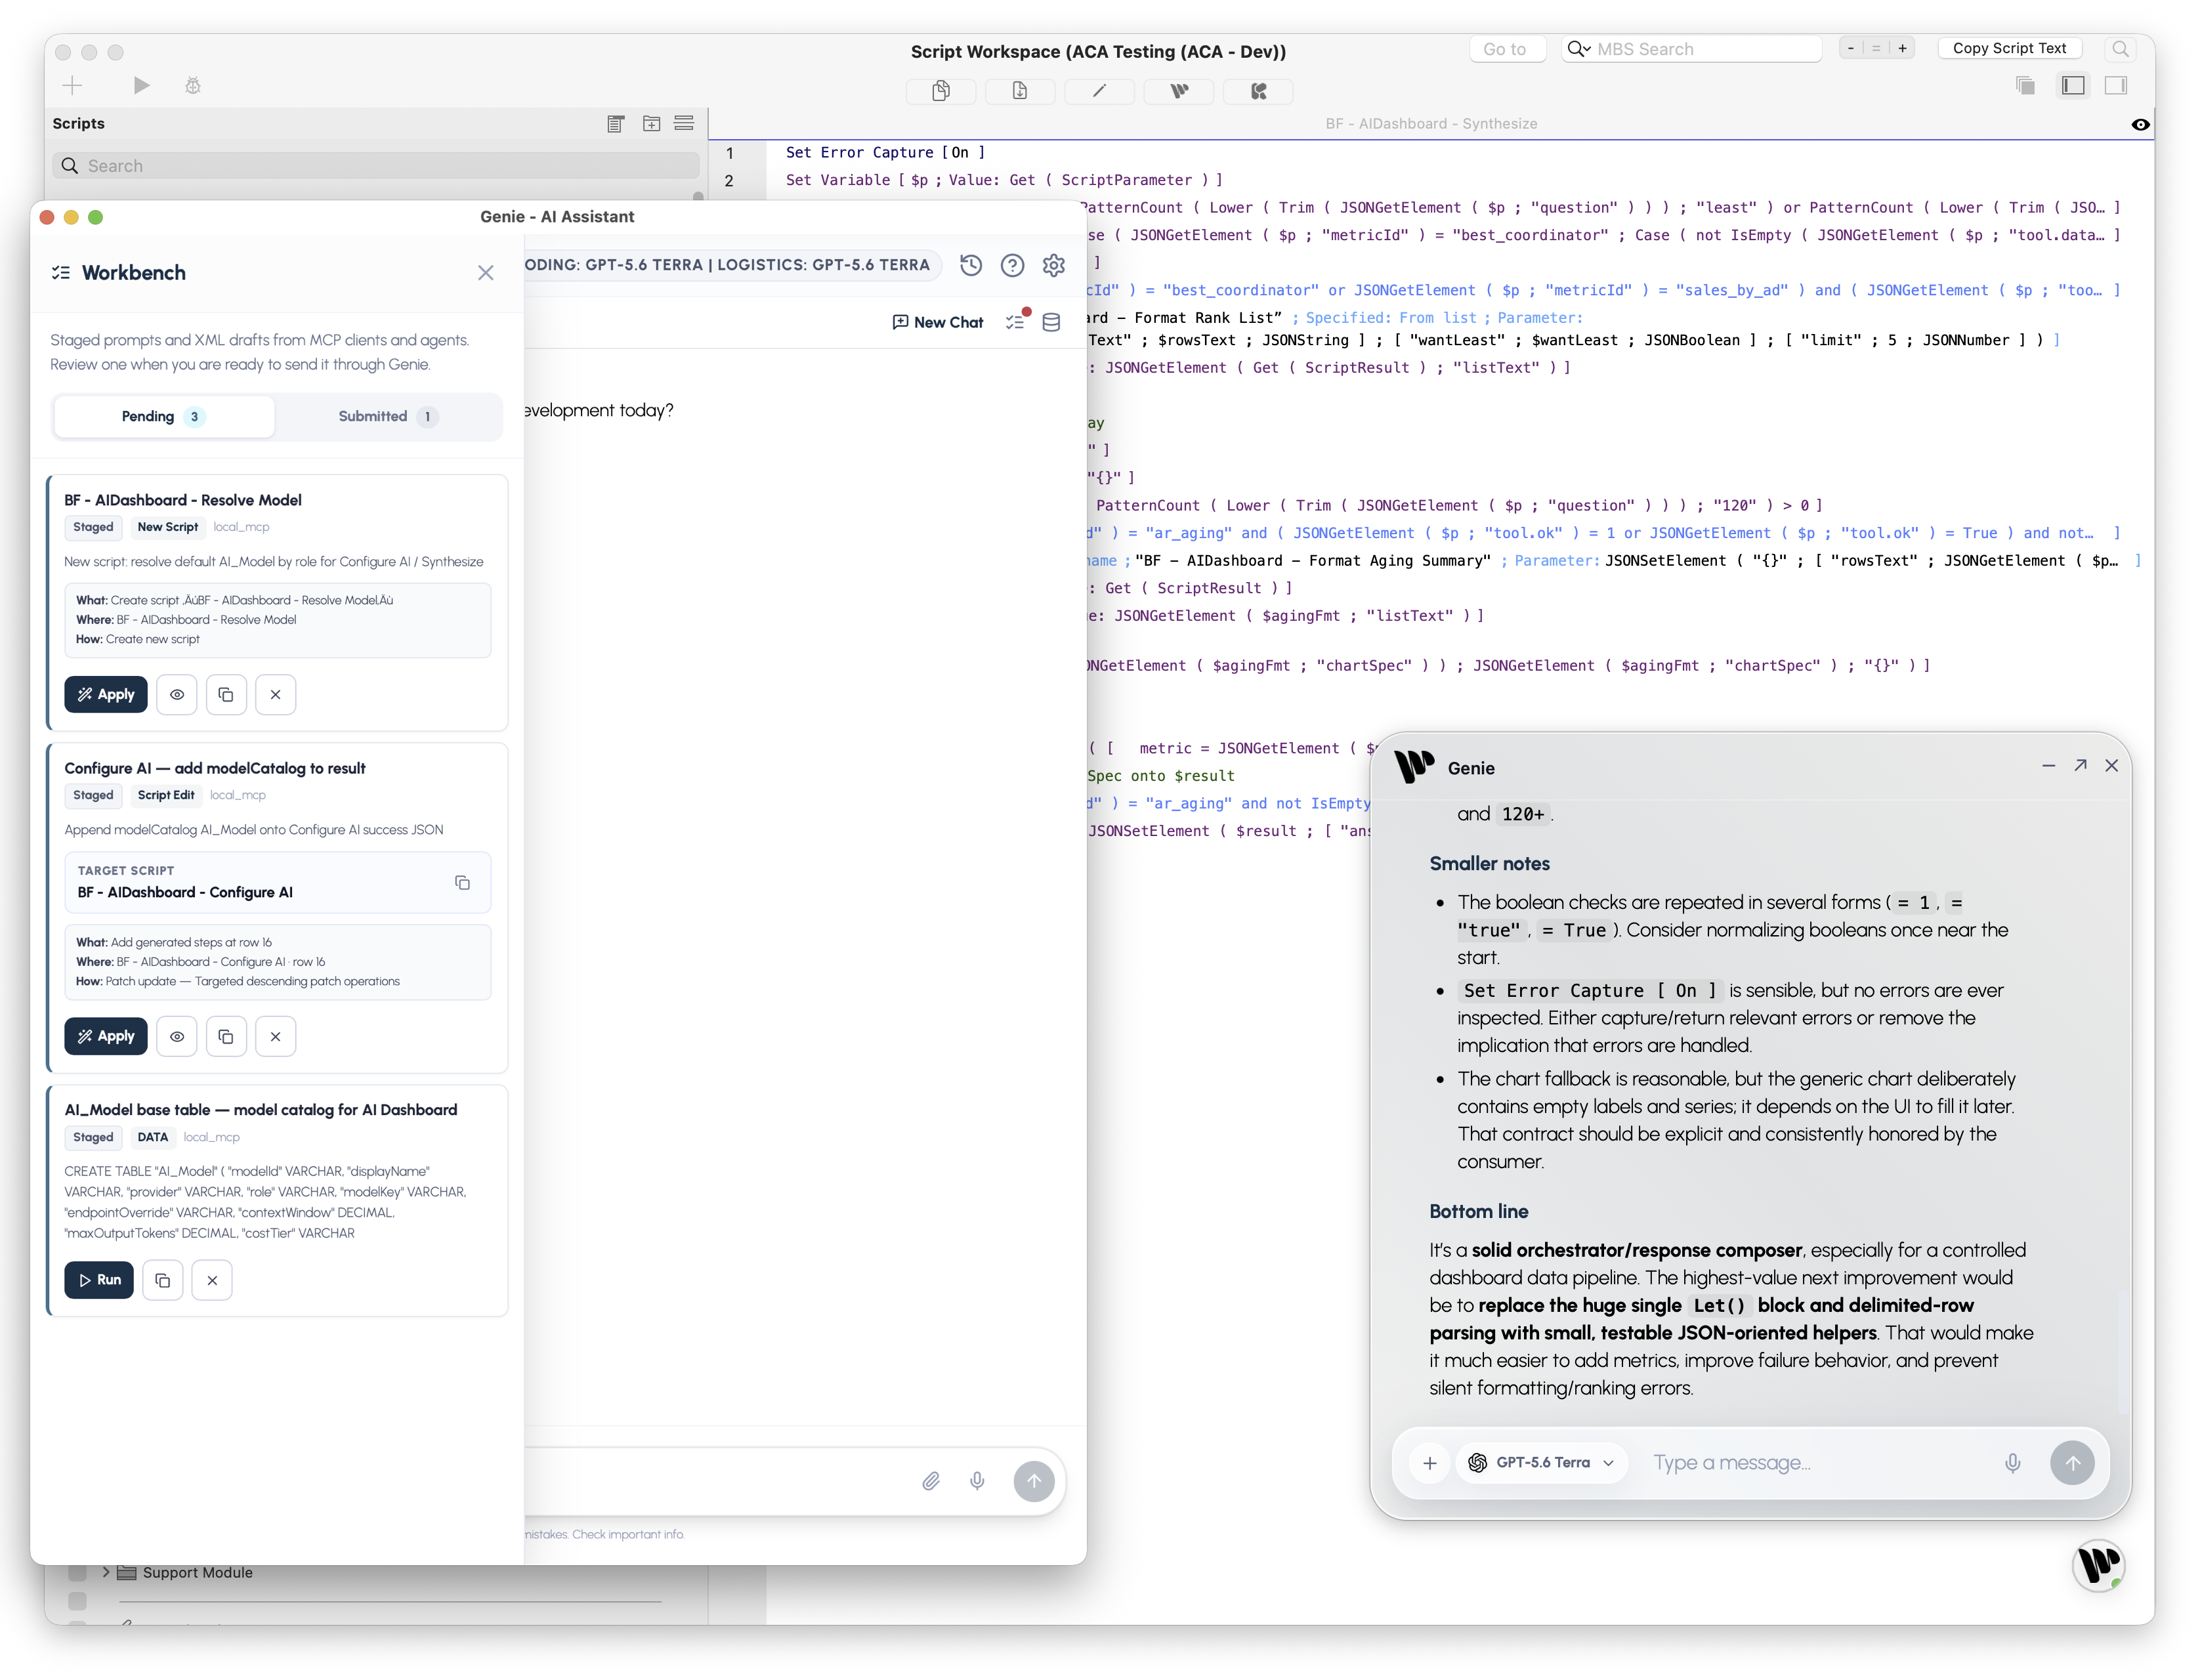Click microphone in Genie floating panel

(2013, 1464)
